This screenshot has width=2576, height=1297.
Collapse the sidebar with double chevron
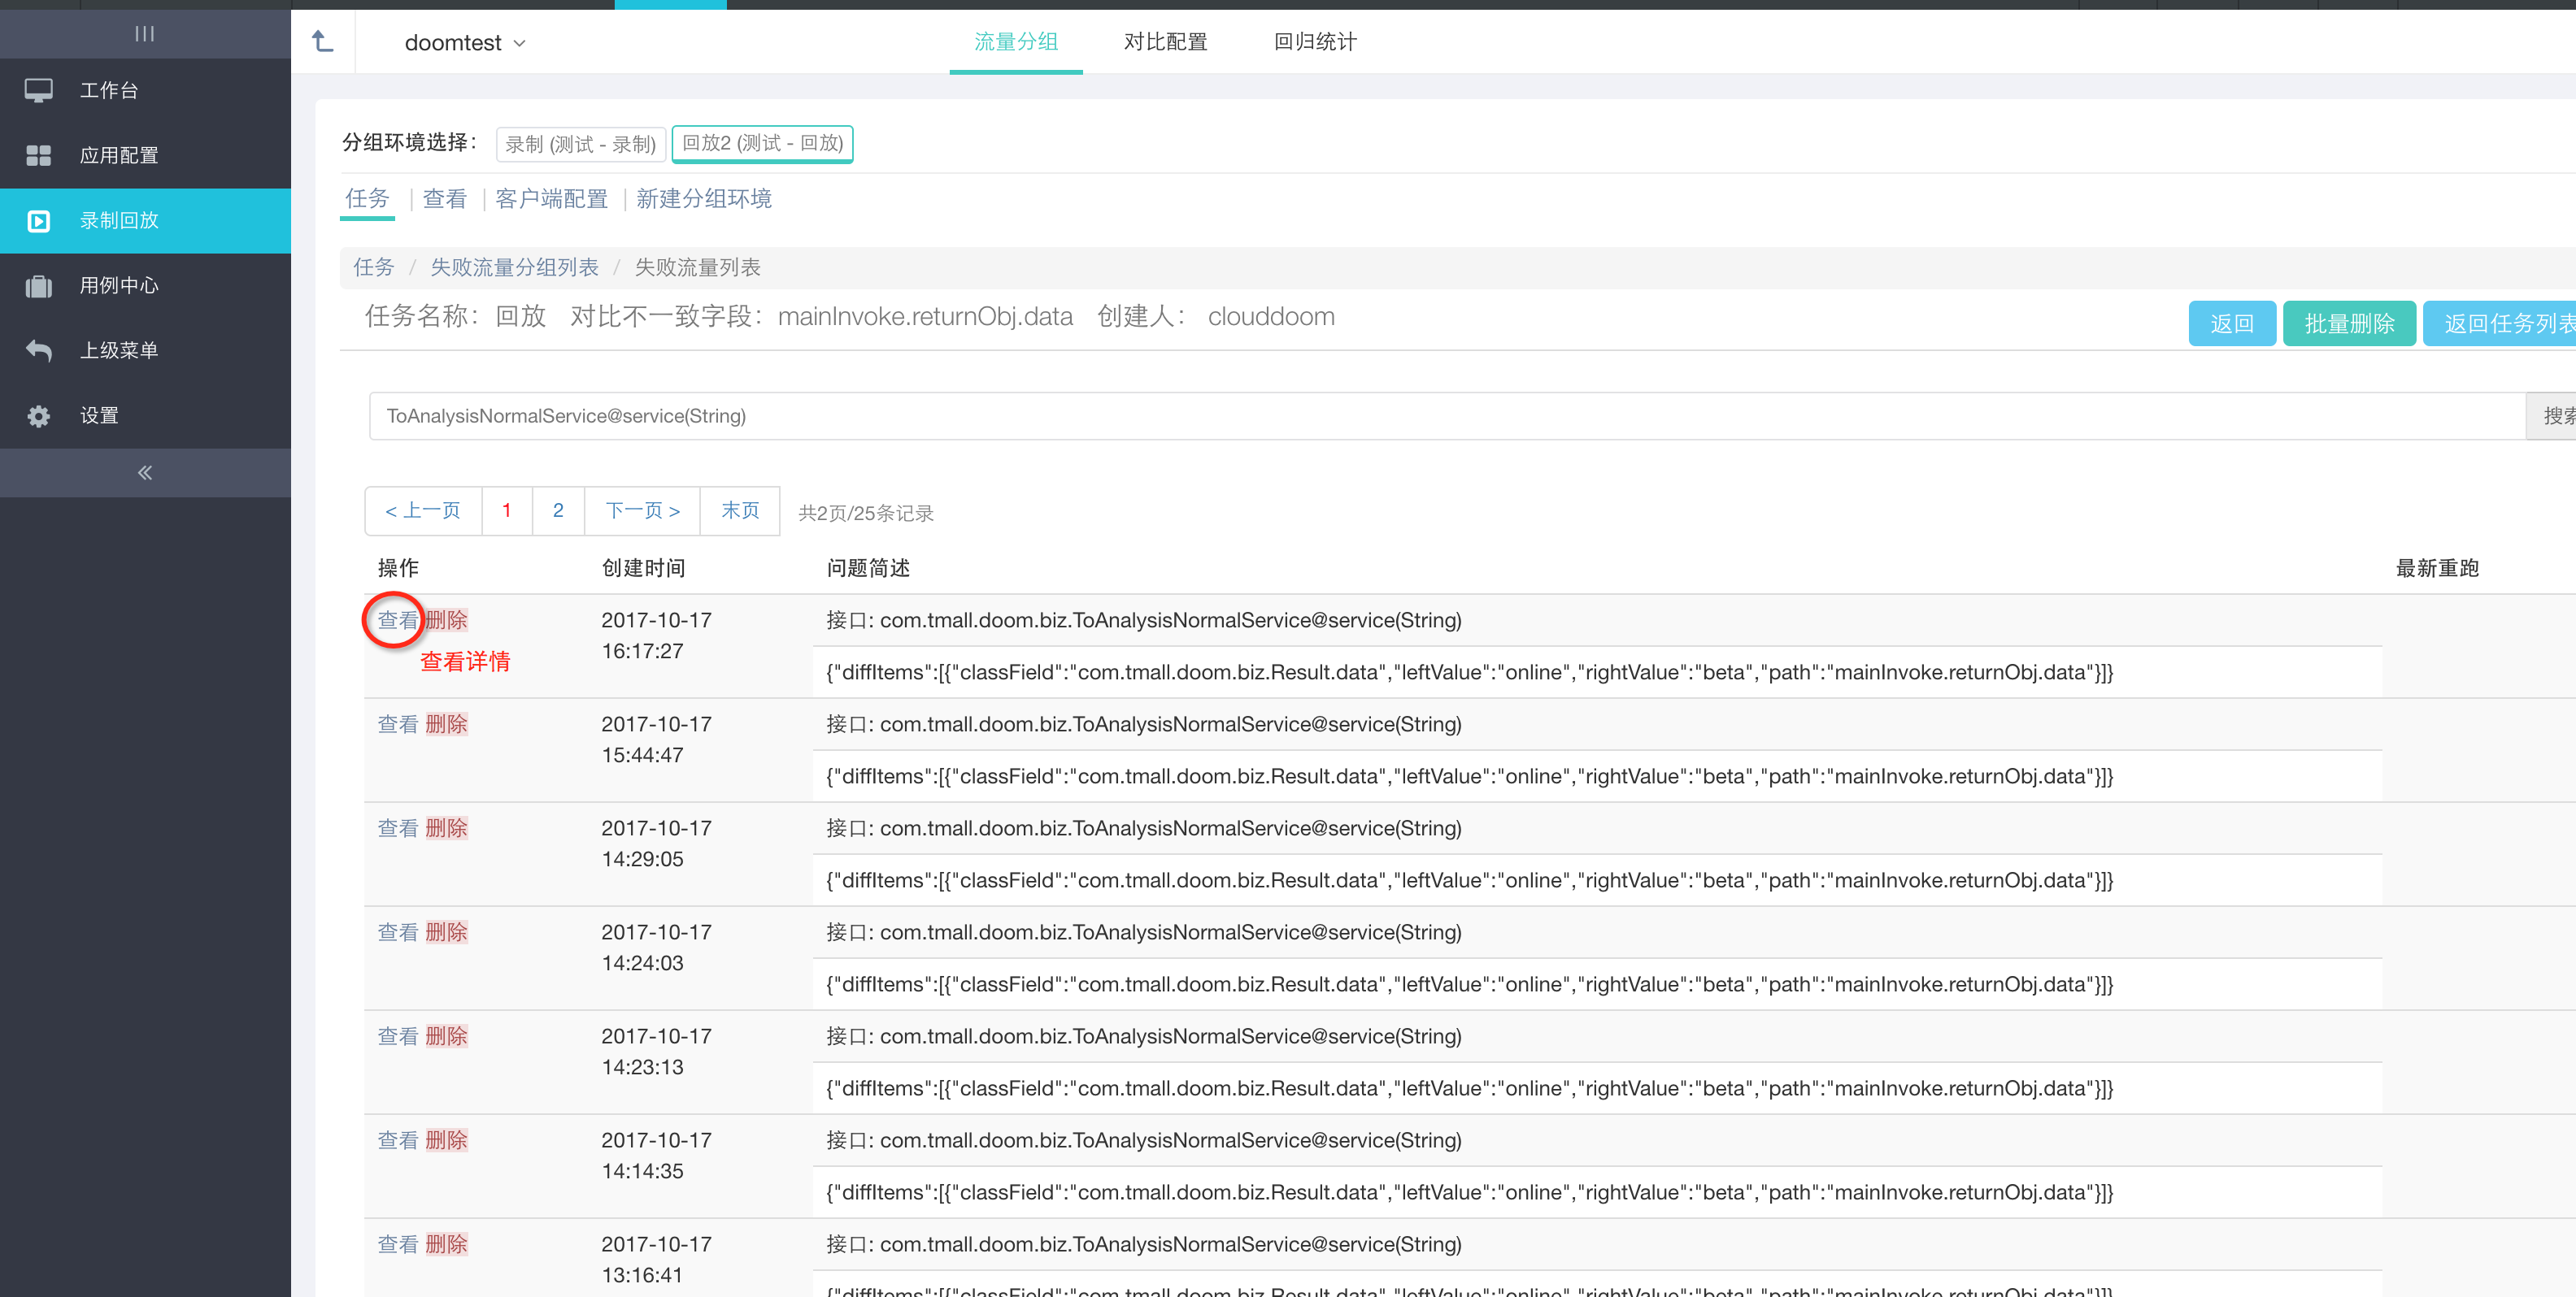[145, 473]
